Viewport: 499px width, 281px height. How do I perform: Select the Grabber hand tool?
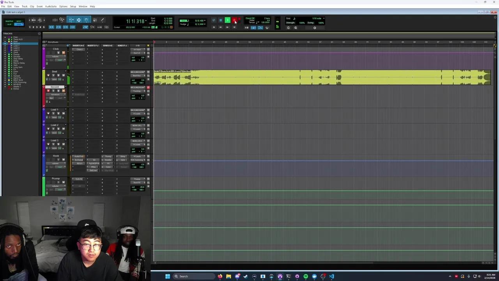click(x=86, y=20)
